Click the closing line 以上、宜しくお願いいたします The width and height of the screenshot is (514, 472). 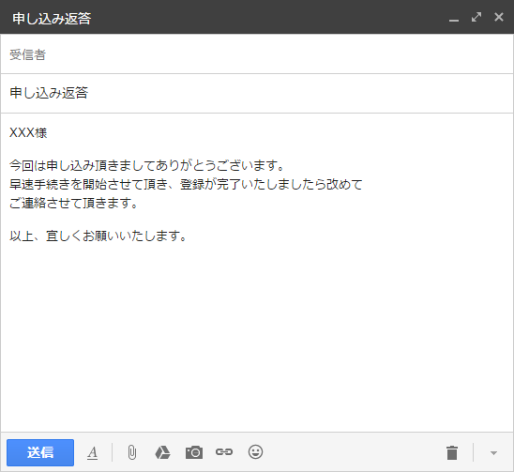(98, 236)
